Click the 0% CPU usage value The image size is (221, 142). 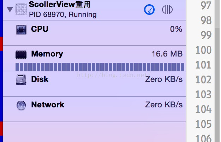point(176,29)
